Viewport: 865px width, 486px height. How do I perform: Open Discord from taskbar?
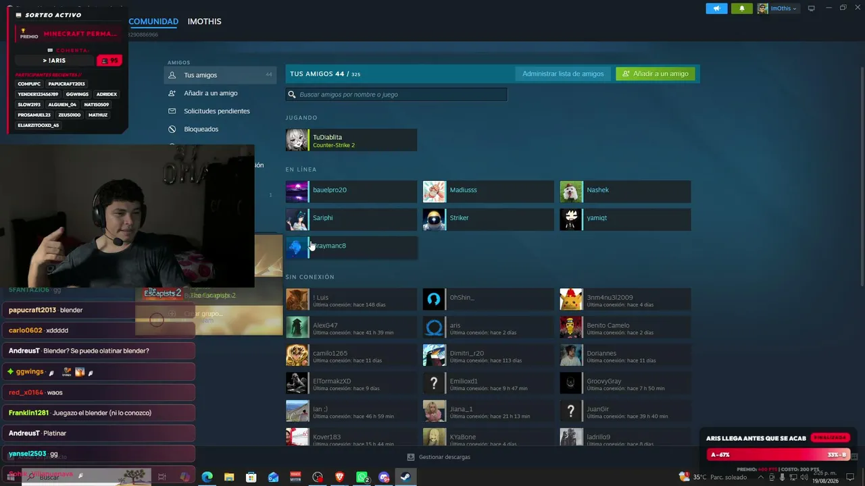point(384,477)
